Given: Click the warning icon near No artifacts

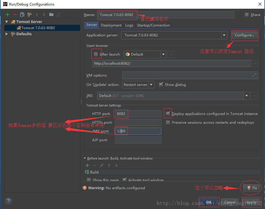Looking at the screenshot, I should (x=85, y=188).
